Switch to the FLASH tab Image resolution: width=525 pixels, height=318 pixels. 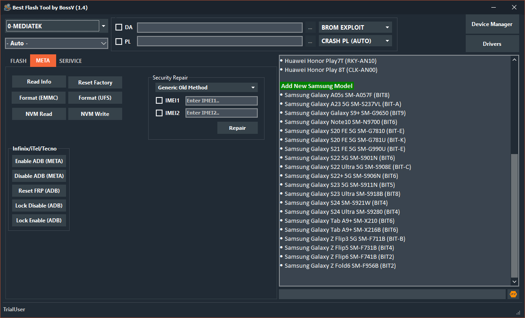[x=18, y=61]
